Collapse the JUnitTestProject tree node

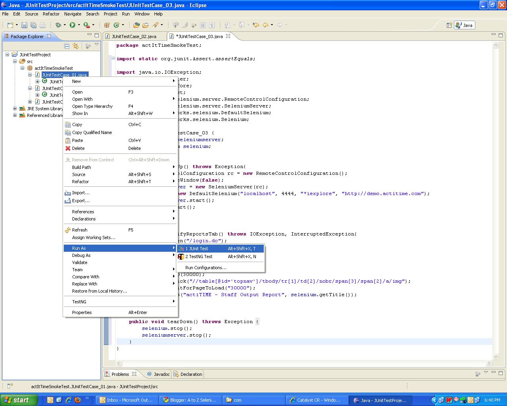pos(8,55)
